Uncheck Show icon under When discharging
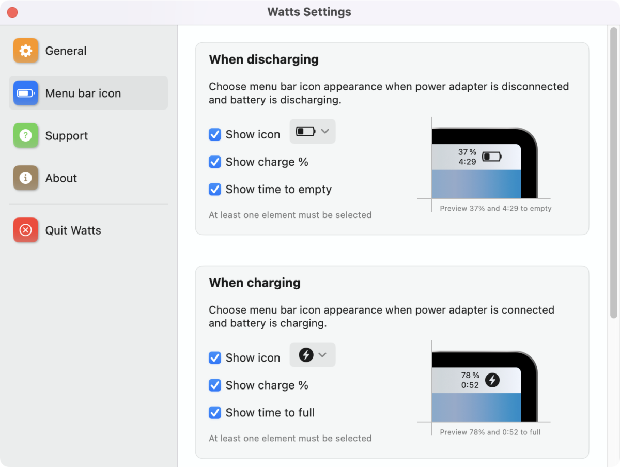The width and height of the screenshot is (620, 467). click(215, 134)
